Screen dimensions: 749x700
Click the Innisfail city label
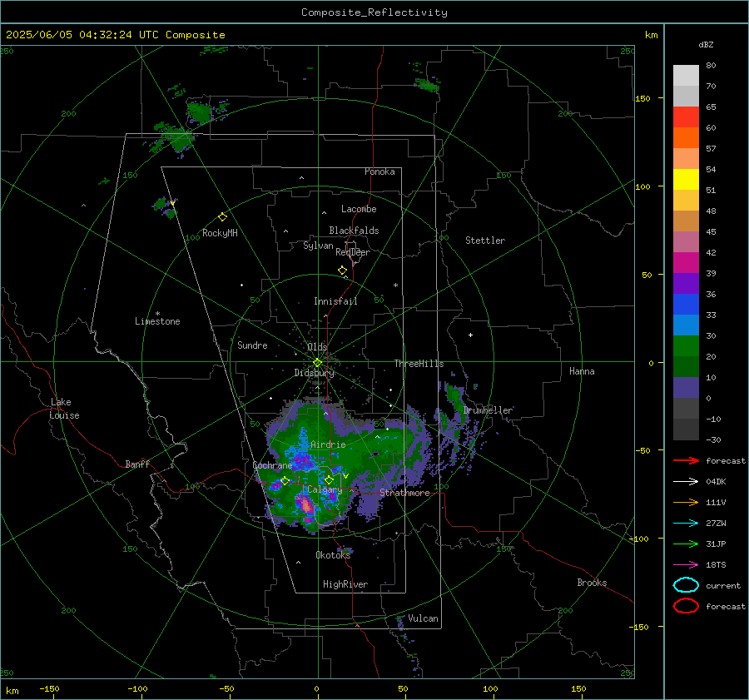click(x=335, y=301)
